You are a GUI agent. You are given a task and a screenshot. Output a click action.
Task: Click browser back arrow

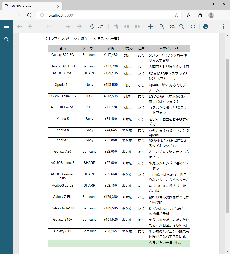coord(8,15)
